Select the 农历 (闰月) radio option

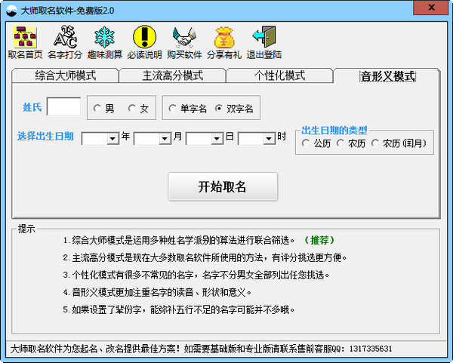pos(399,143)
